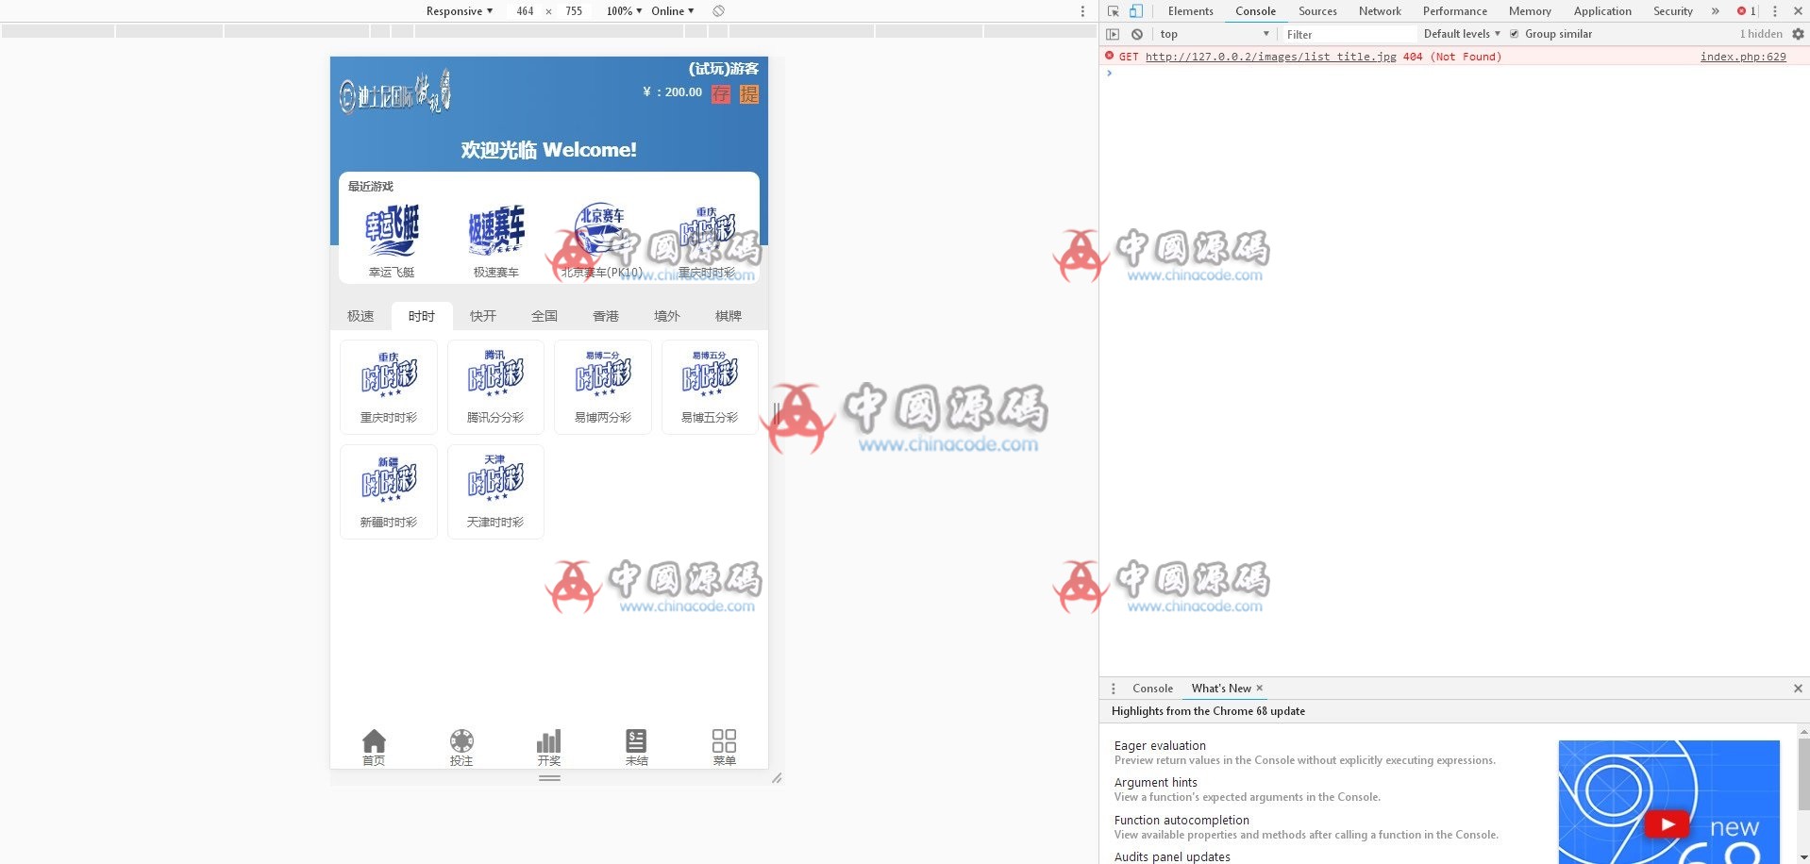The width and height of the screenshot is (1810, 864).
Task: Open the Default levels dropdown
Action: pyautogui.click(x=1462, y=34)
